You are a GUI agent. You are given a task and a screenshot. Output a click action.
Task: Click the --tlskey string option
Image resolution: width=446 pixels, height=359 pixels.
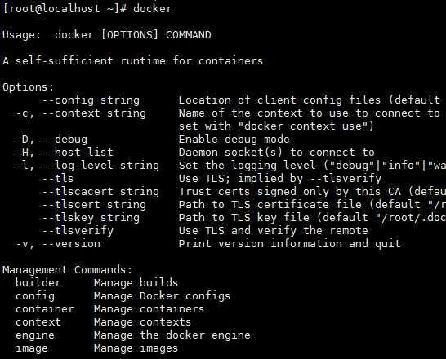(x=91, y=218)
